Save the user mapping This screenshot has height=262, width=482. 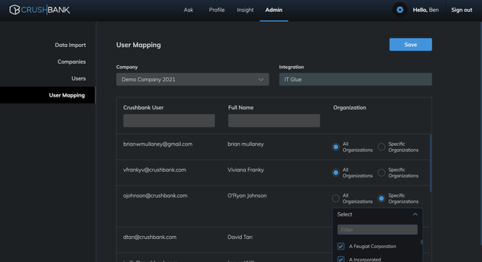click(x=411, y=45)
